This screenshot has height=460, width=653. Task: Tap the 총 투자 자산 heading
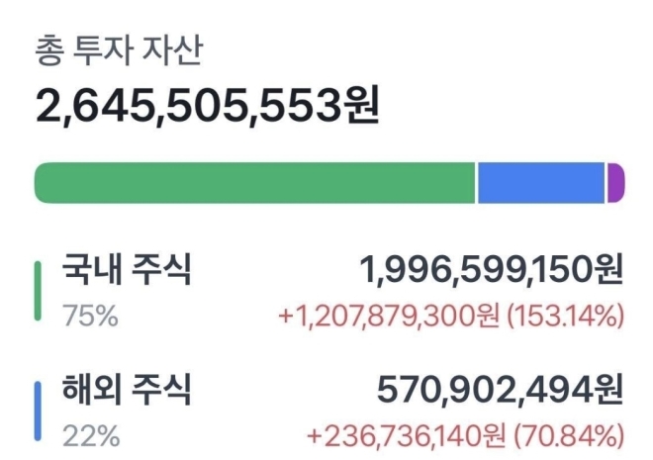119,51
